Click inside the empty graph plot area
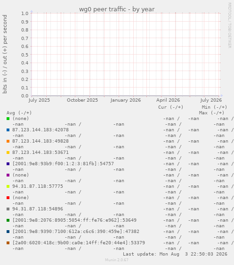Viewport: 234px width, 265px height. [126, 55]
